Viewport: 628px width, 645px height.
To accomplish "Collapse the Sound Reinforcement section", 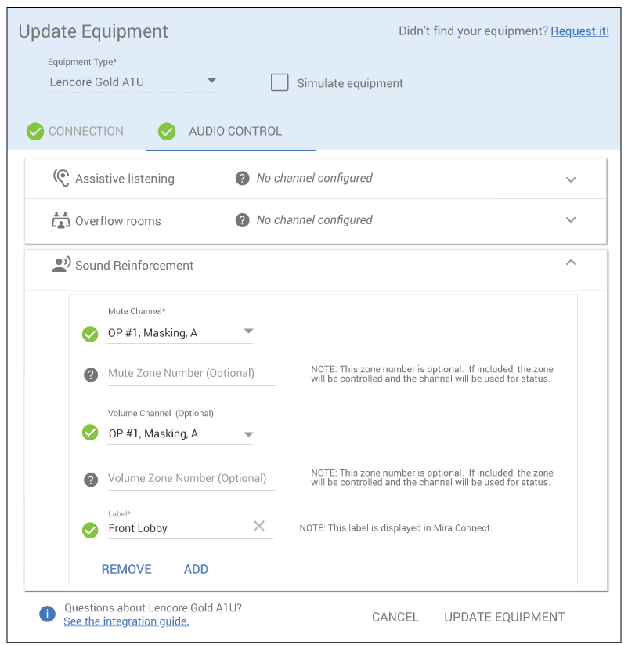I will (571, 263).
